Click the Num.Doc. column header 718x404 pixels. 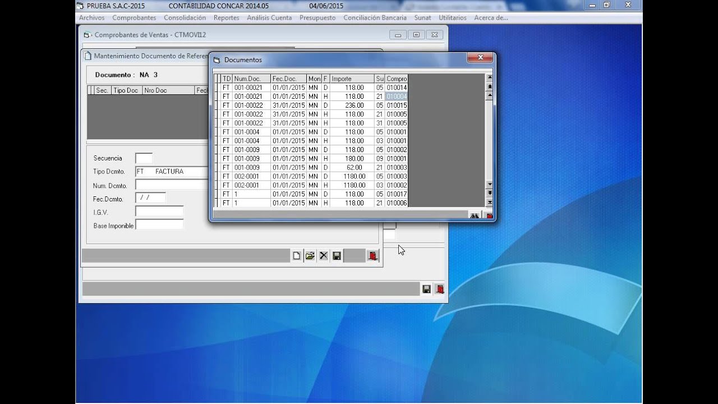click(x=251, y=79)
